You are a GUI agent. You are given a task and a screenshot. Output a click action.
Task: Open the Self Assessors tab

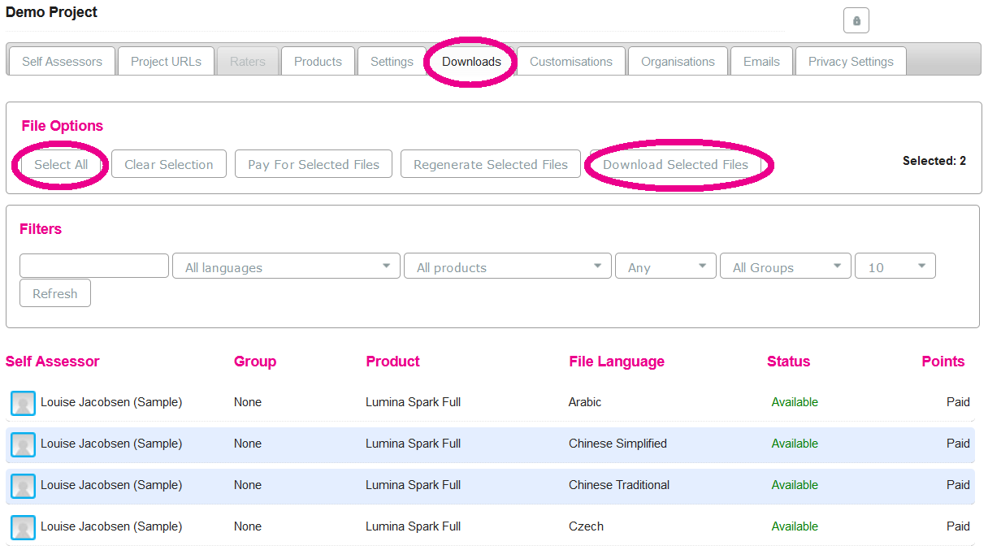62,61
